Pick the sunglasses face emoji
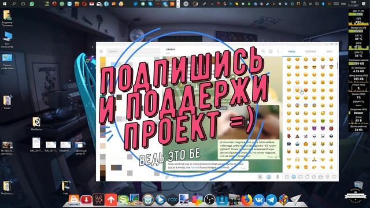This screenshot has width=370, height=208. point(314,67)
